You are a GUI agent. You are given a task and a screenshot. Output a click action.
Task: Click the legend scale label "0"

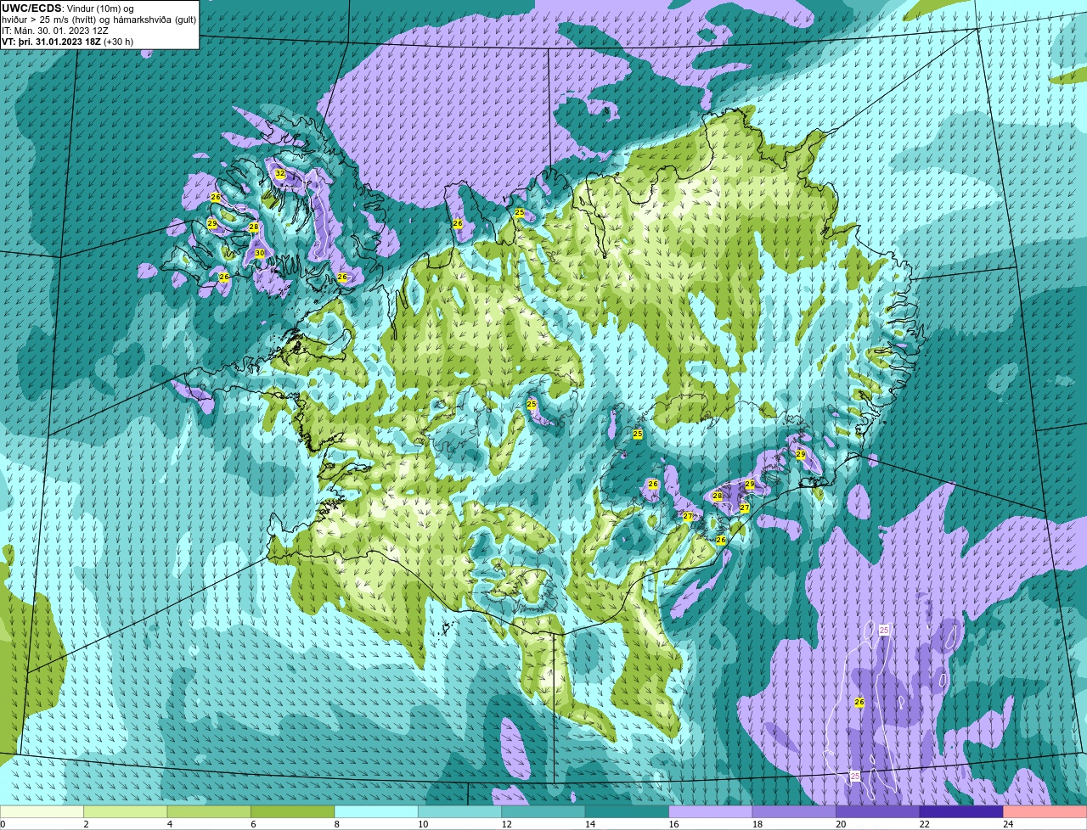(3, 824)
